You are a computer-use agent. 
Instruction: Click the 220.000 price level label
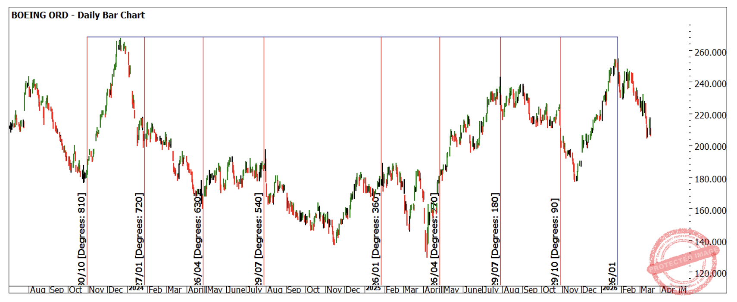tap(710, 115)
